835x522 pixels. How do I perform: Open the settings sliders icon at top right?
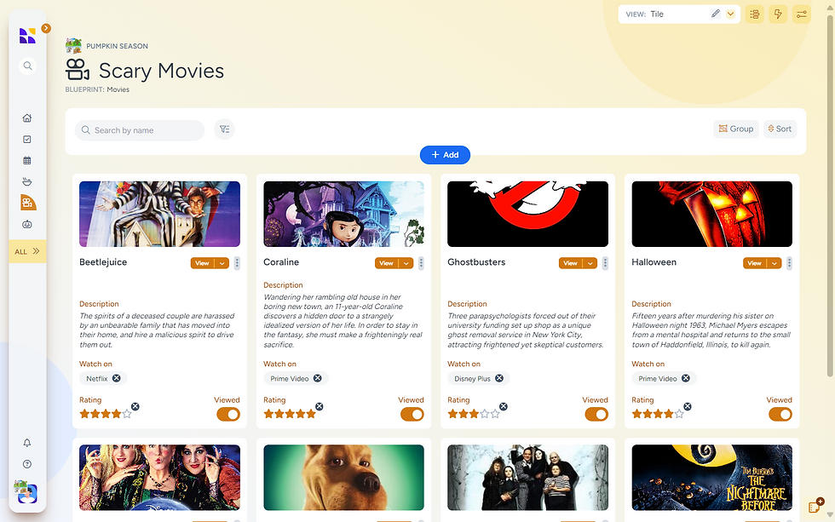[802, 14]
